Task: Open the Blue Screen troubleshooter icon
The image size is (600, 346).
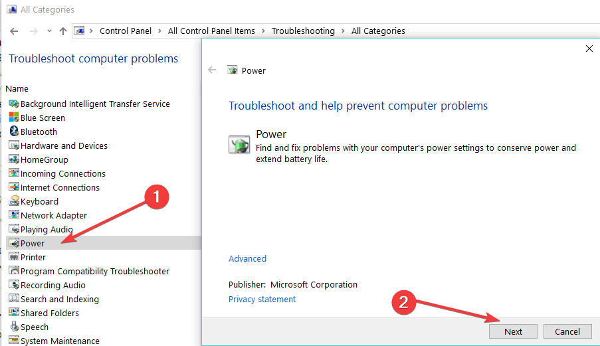Action: point(14,118)
